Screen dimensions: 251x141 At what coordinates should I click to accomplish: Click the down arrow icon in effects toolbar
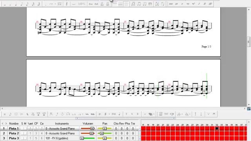(x=201, y=114)
